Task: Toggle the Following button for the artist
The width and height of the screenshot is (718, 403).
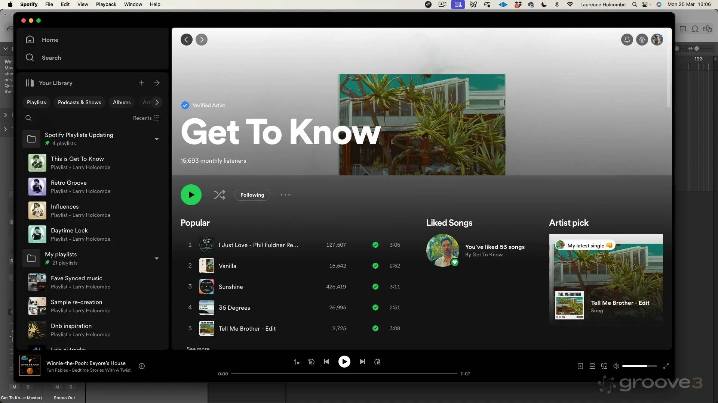Action: pyautogui.click(x=252, y=195)
